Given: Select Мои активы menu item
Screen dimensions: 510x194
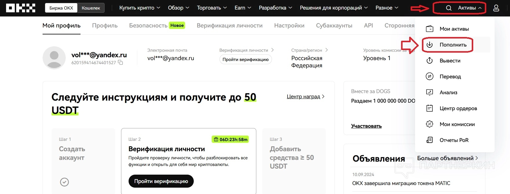Looking at the screenshot, I should pos(455,29).
